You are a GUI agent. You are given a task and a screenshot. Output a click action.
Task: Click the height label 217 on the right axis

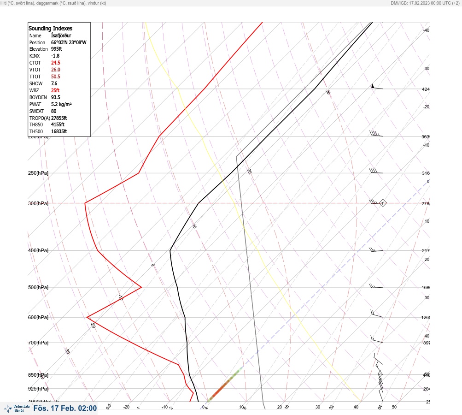point(426,250)
